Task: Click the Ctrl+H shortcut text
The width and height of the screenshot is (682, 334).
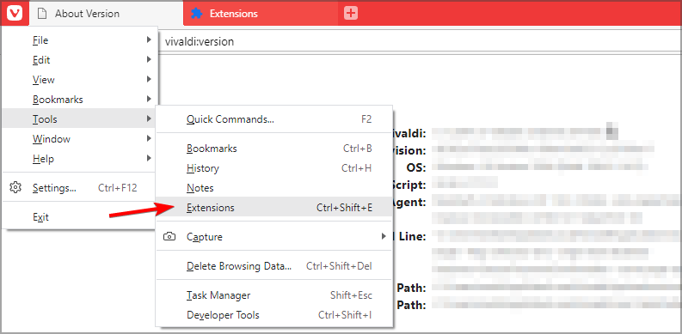Action: point(357,168)
